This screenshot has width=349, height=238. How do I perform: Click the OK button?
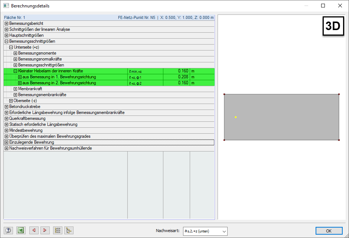pyautogui.click(x=329, y=231)
